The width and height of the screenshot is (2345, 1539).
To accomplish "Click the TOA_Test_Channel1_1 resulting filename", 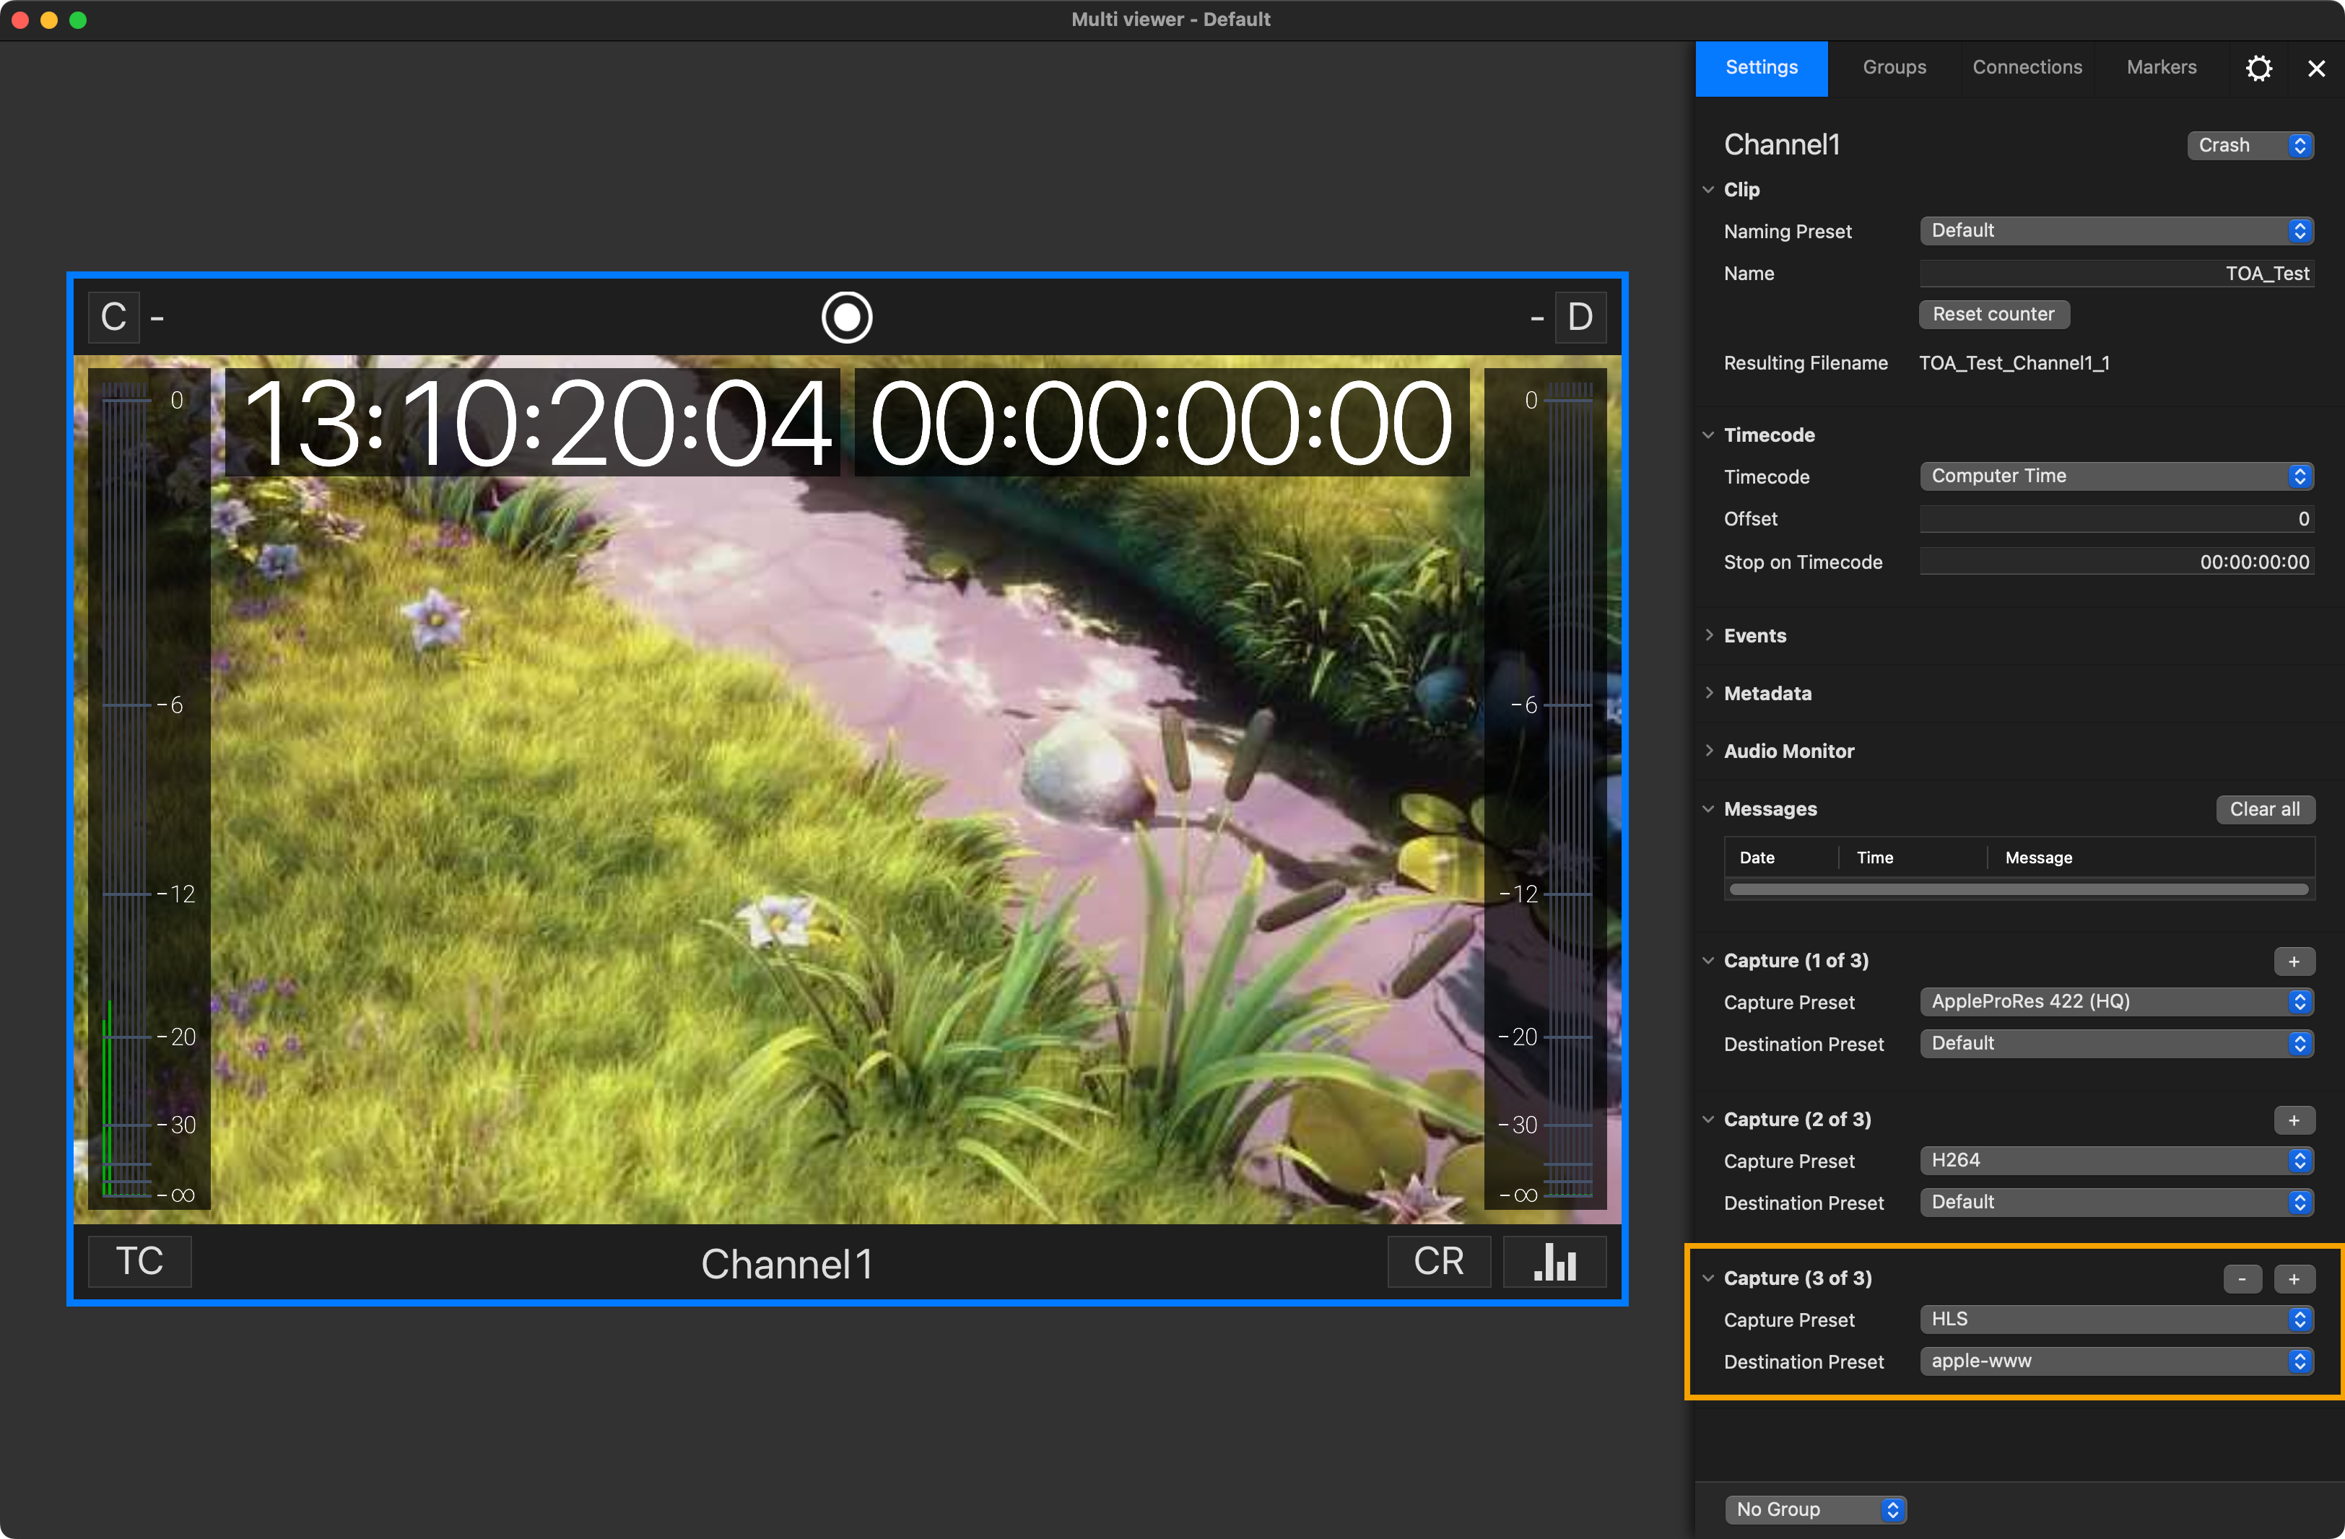I will click(x=2014, y=364).
